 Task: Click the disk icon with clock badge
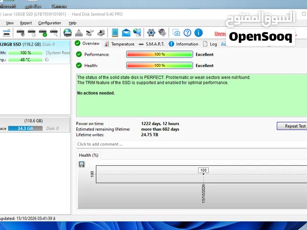tap(32, 33)
